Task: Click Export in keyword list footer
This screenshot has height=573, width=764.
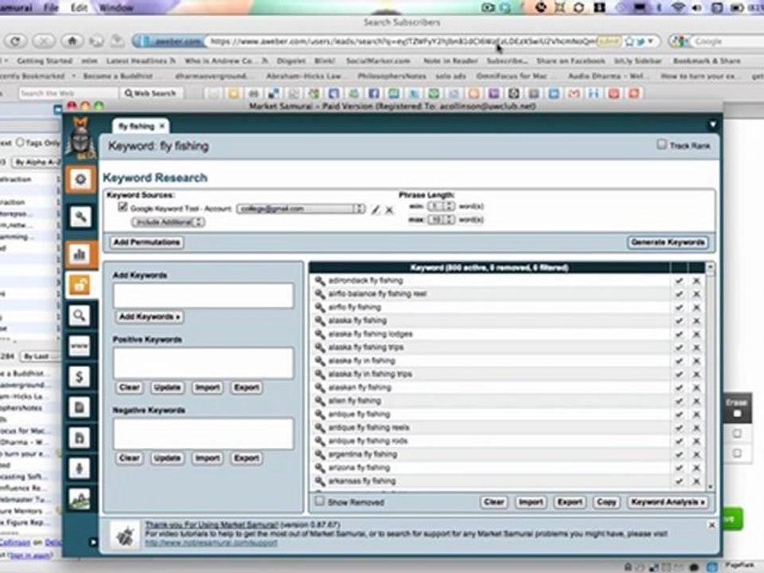Action: pos(570,502)
